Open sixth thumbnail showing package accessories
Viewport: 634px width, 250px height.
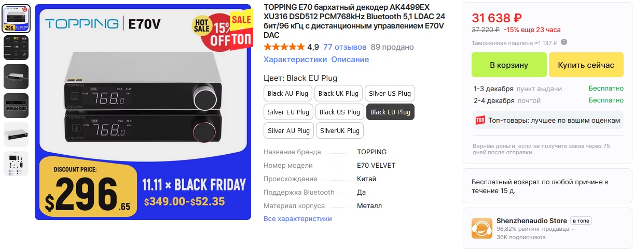coord(16,163)
